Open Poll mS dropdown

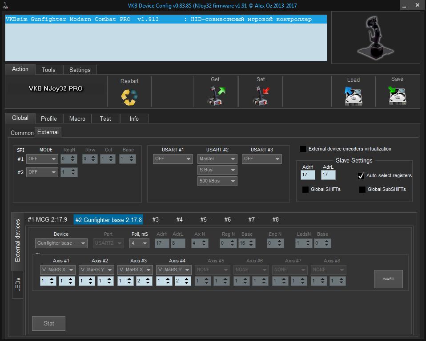pos(139,243)
